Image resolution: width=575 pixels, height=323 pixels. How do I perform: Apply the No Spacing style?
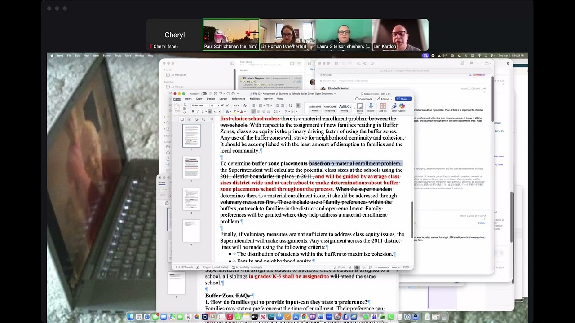(x=330, y=108)
